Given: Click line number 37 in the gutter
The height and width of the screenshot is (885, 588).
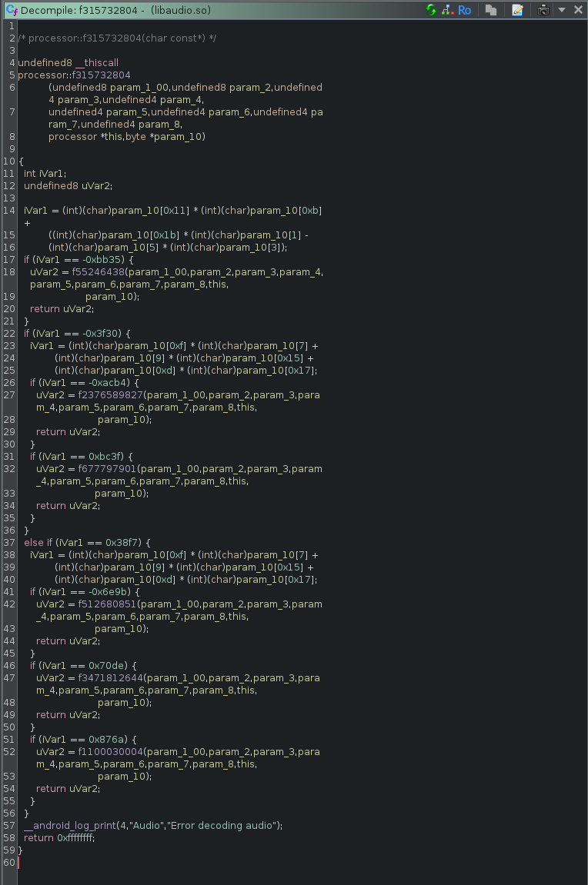Looking at the screenshot, I should pyautogui.click(x=9, y=543).
